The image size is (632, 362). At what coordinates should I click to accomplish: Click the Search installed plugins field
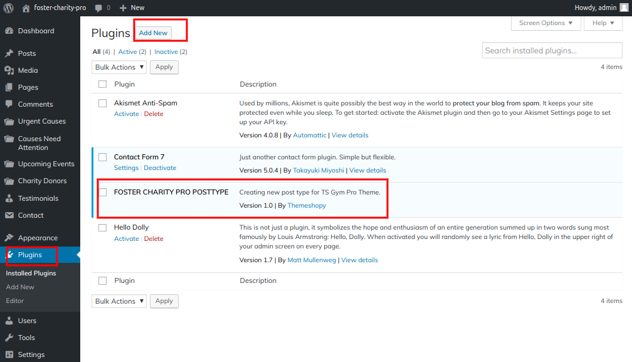(x=552, y=50)
